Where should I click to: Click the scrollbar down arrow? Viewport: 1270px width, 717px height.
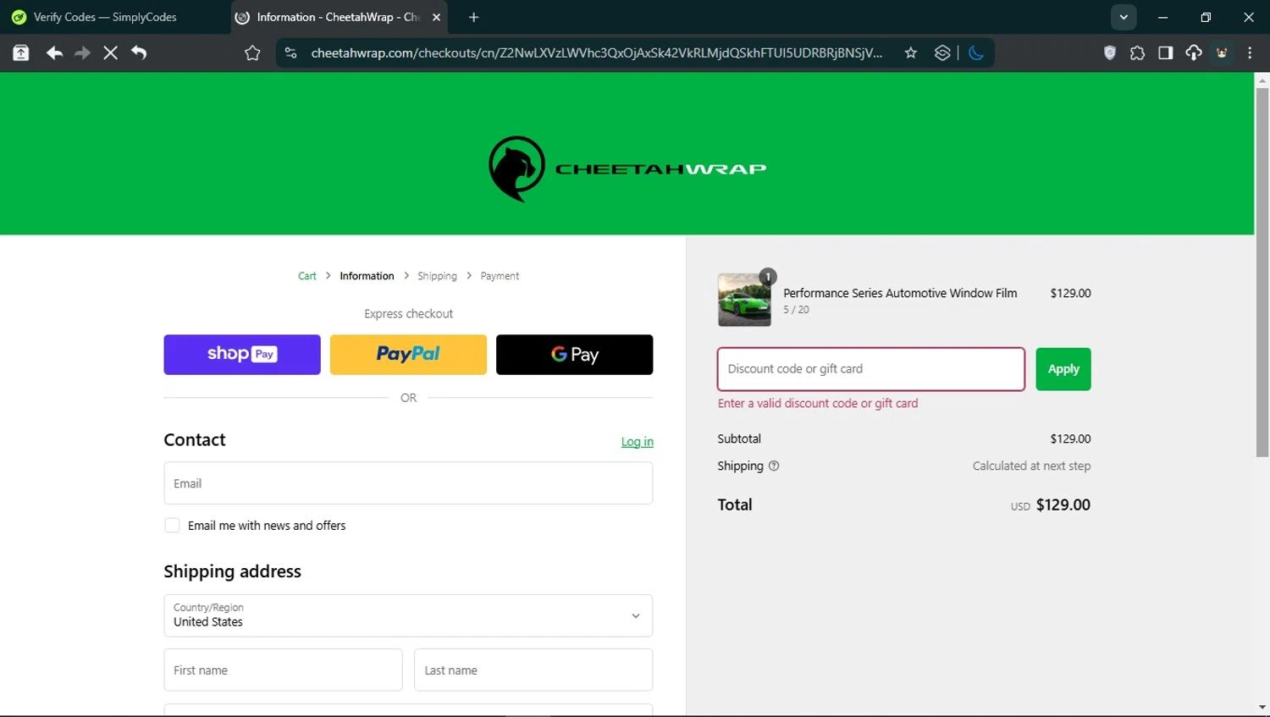point(1262,707)
